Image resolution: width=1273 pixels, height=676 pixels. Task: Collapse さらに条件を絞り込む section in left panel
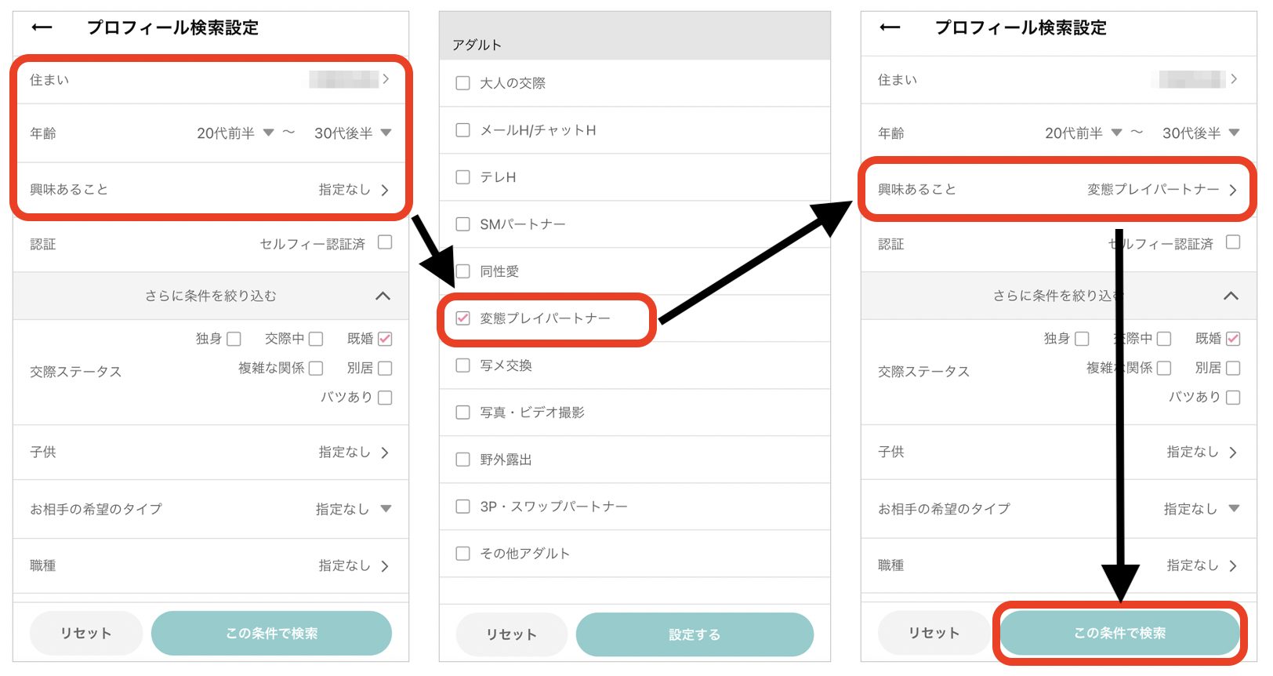383,296
